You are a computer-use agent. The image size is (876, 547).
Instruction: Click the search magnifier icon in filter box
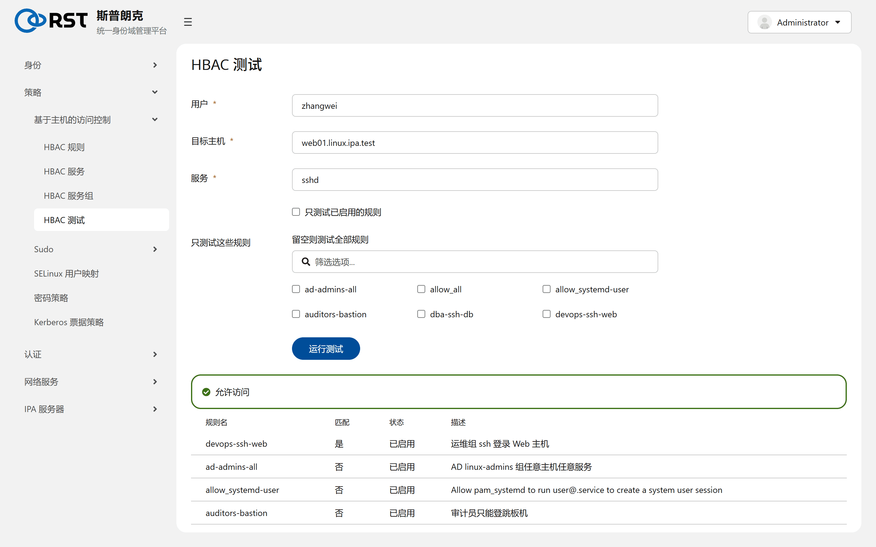coord(306,262)
